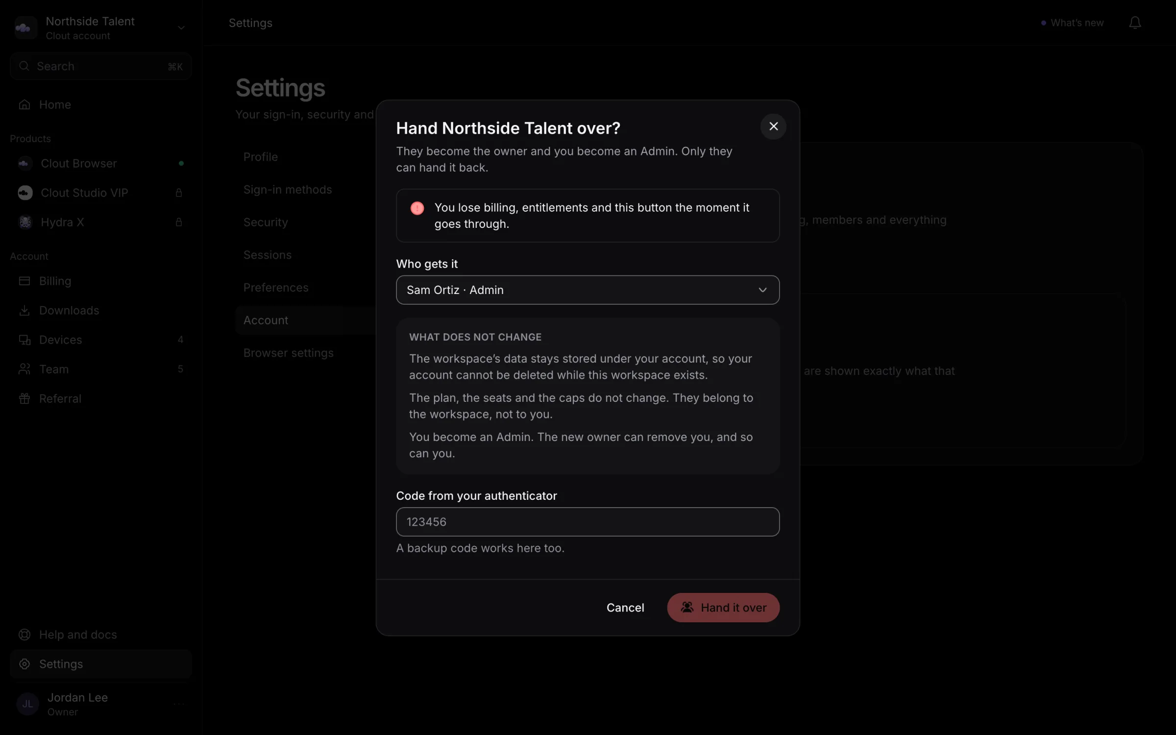The height and width of the screenshot is (735, 1176).
Task: Click the green status dot beside Clout Browser
Action: click(x=181, y=163)
